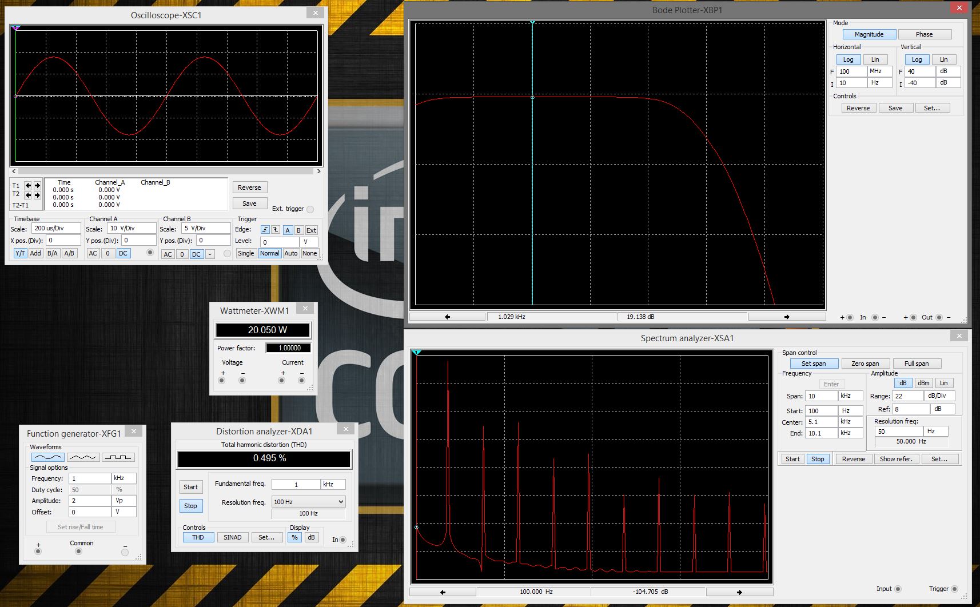Click oscilloscope scrollbar right arrow
This screenshot has height=607, width=980.
click(318, 171)
